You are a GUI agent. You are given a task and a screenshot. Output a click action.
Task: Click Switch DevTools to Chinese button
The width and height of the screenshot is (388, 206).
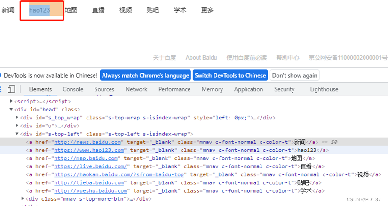click(230, 75)
